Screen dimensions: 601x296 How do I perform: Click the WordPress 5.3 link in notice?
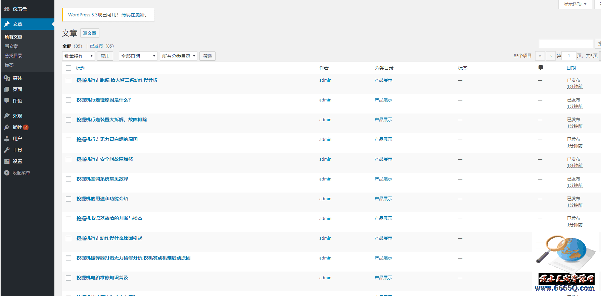(83, 15)
